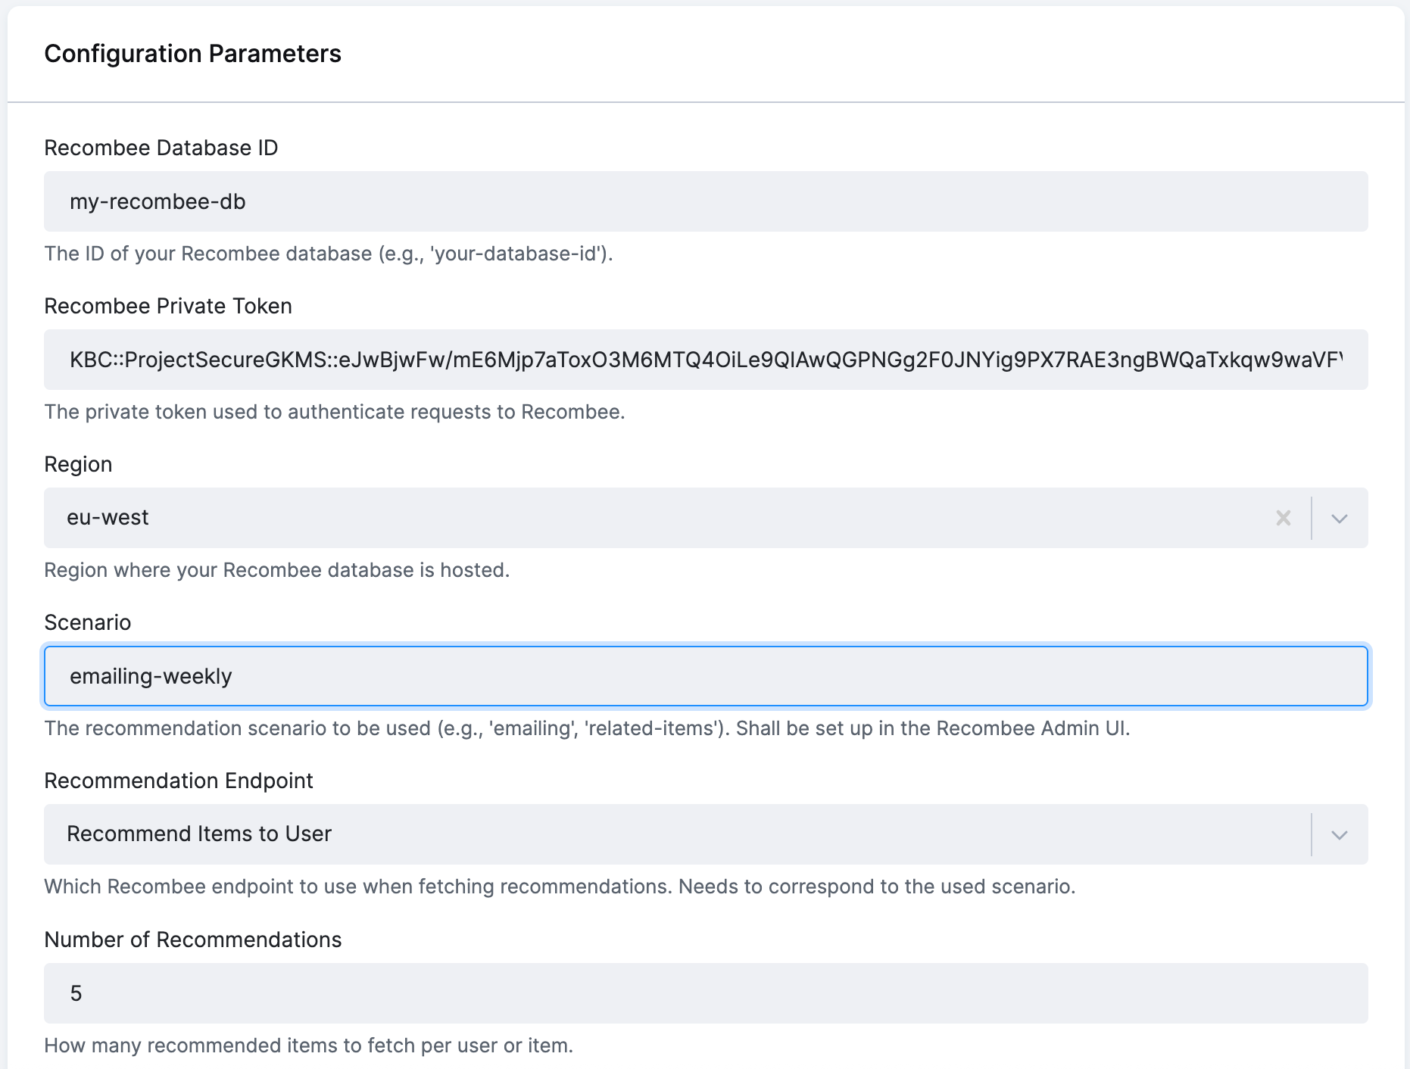
Task: Click the Scenario input field
Action: coord(706,676)
